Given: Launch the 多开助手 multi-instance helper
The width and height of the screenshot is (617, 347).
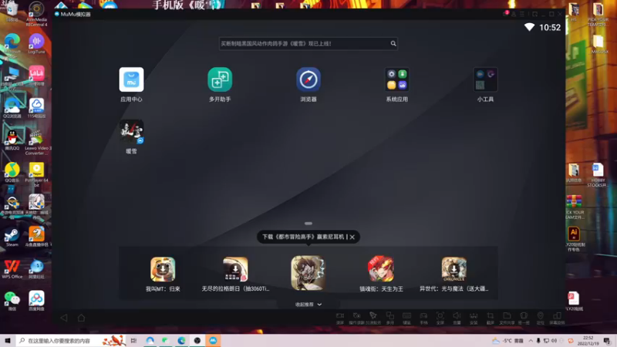Looking at the screenshot, I should (220, 80).
